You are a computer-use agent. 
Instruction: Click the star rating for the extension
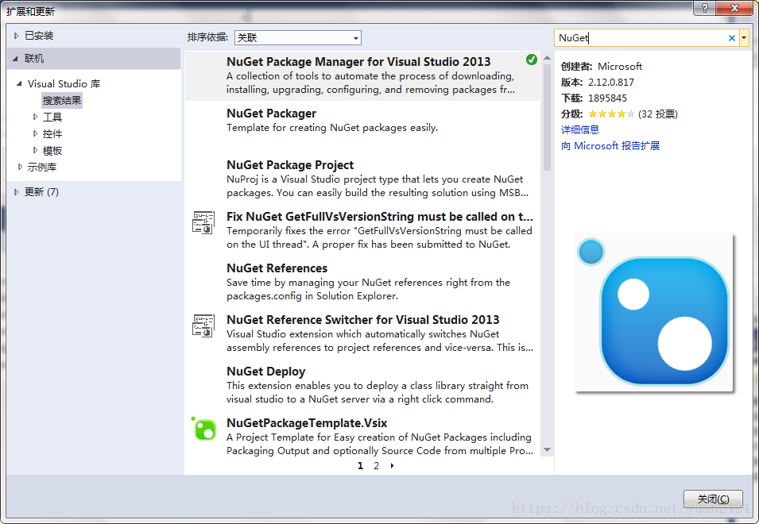[x=611, y=114]
